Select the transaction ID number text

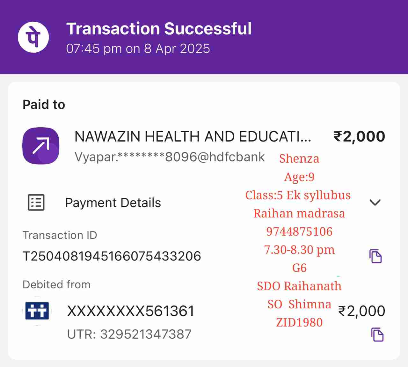pos(112,256)
